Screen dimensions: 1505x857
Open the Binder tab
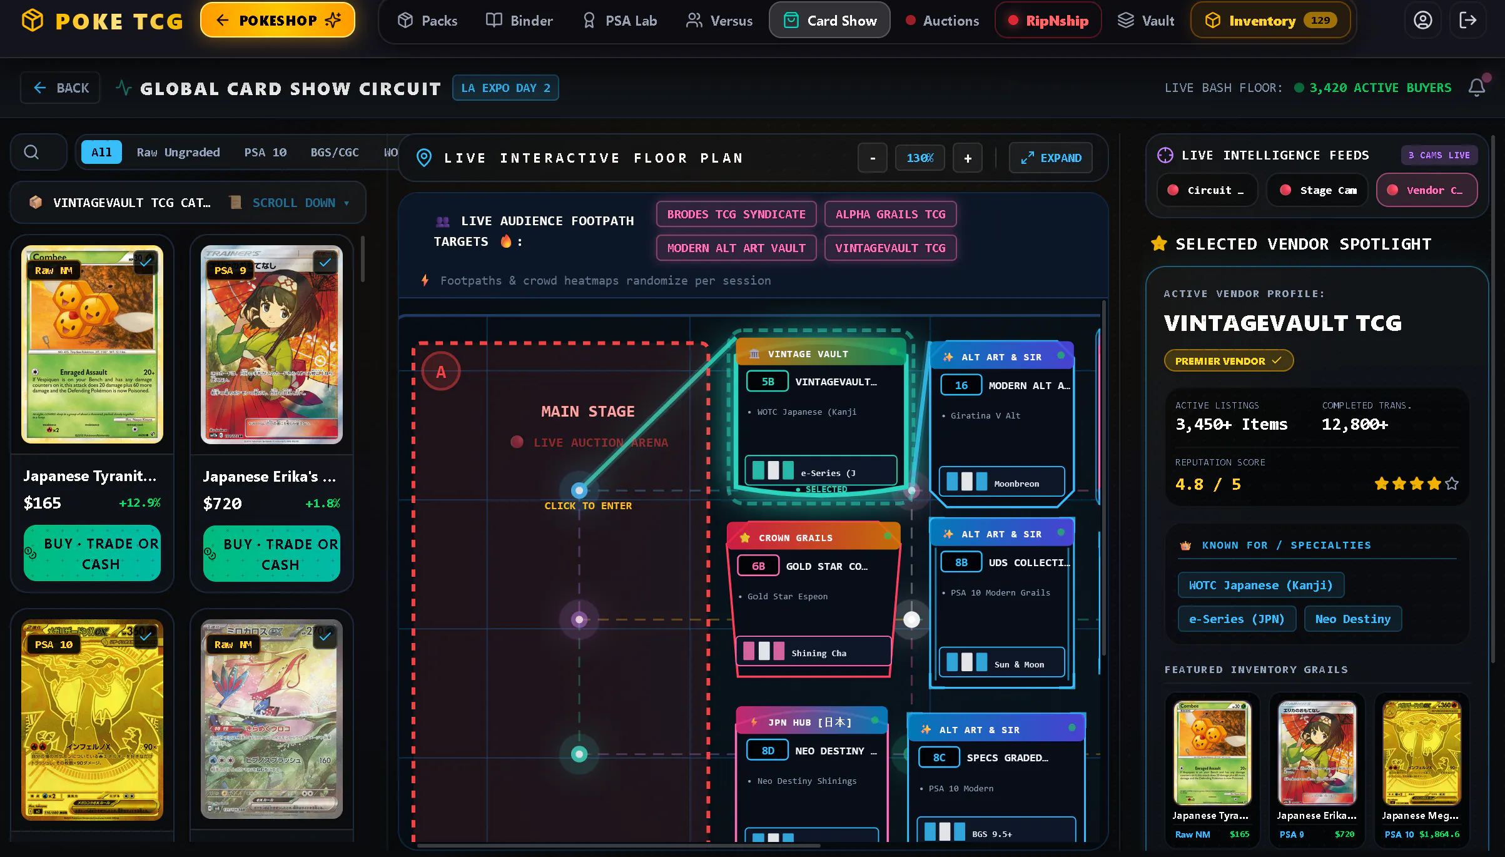[x=519, y=21]
